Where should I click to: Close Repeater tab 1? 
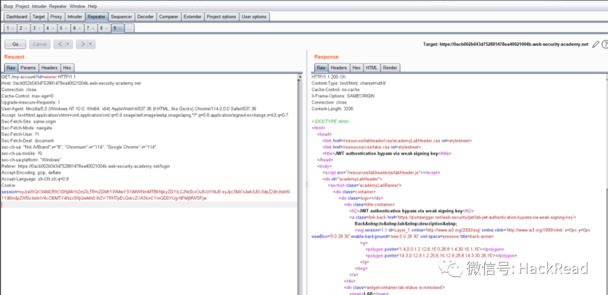pos(13,28)
